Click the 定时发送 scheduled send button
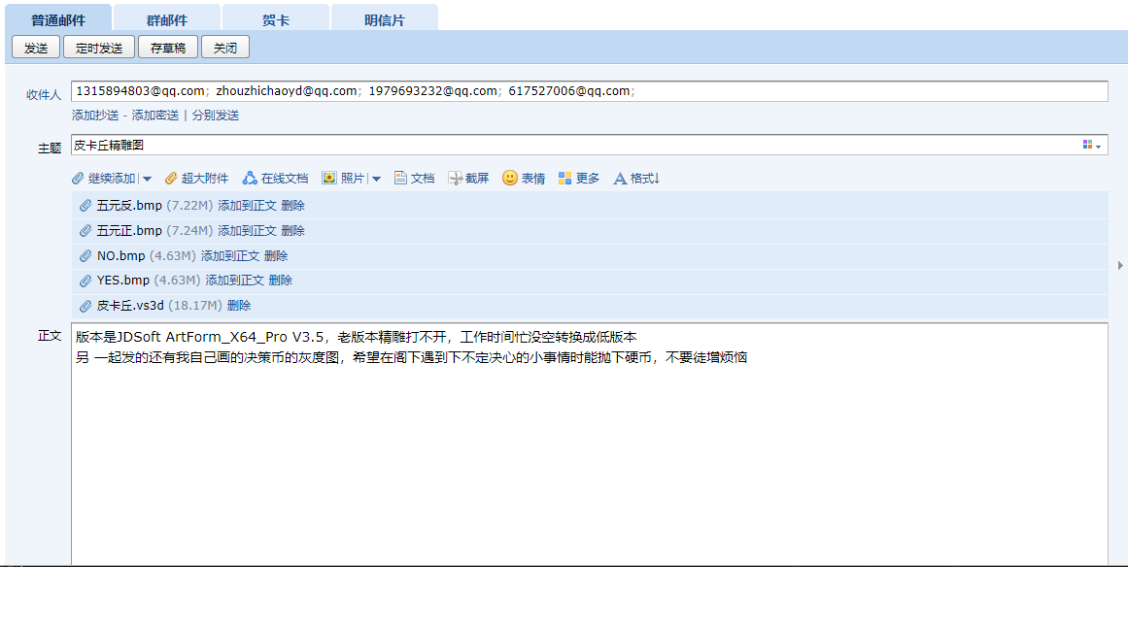 click(99, 48)
